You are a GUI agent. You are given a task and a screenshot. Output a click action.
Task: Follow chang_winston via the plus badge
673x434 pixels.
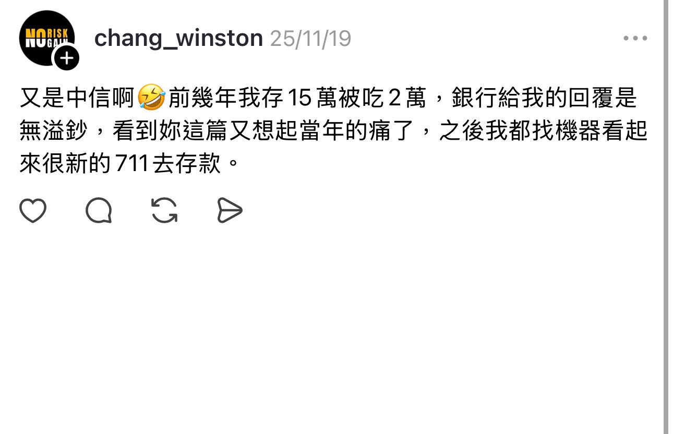point(67,58)
